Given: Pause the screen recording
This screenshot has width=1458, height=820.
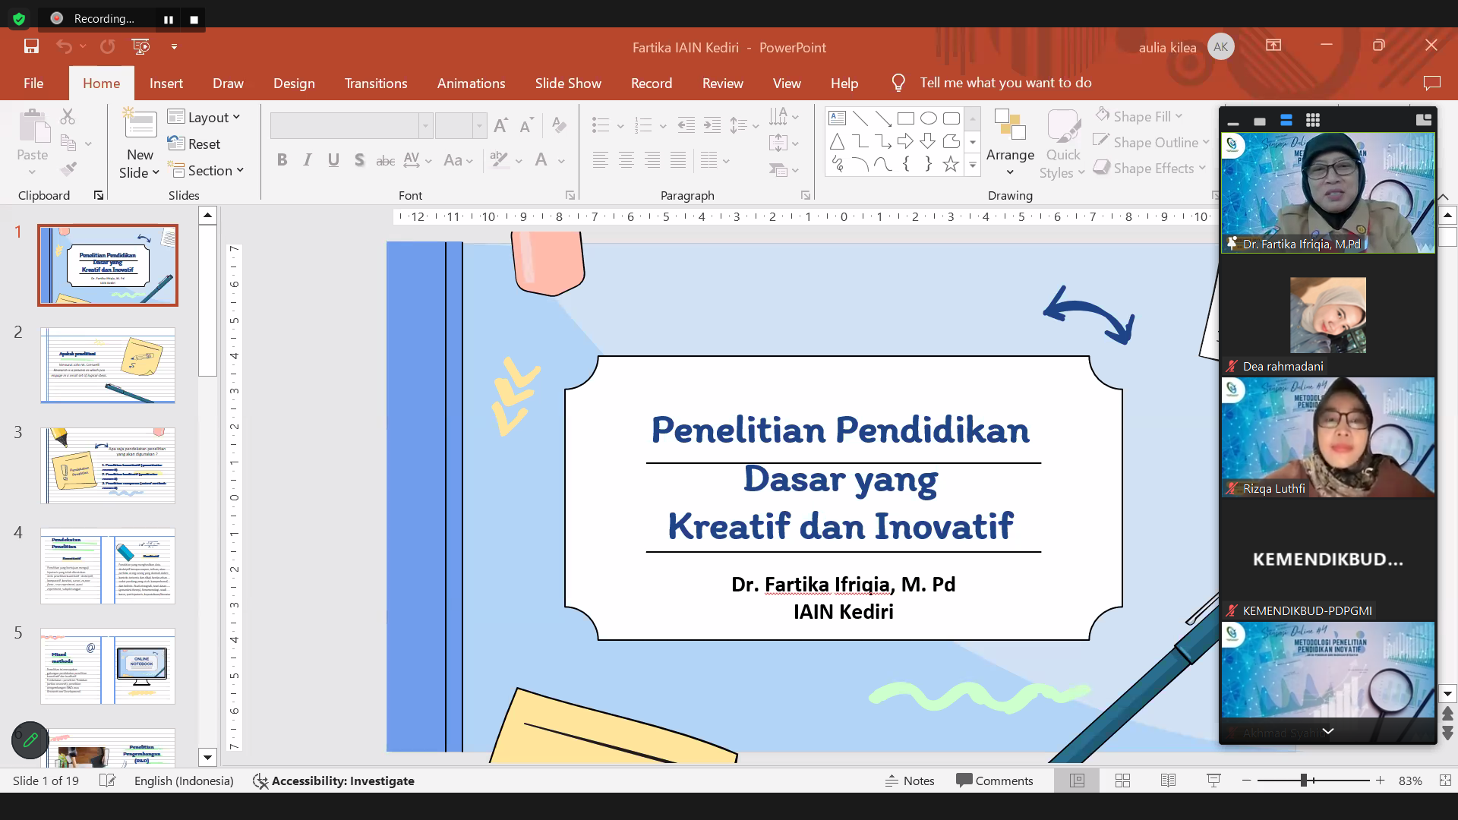Looking at the screenshot, I should pyautogui.click(x=169, y=19).
